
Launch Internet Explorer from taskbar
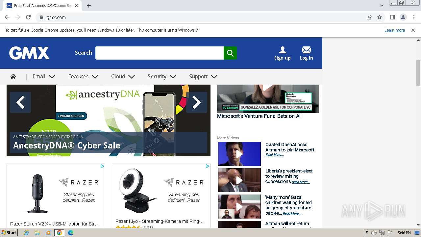click(x=26, y=233)
